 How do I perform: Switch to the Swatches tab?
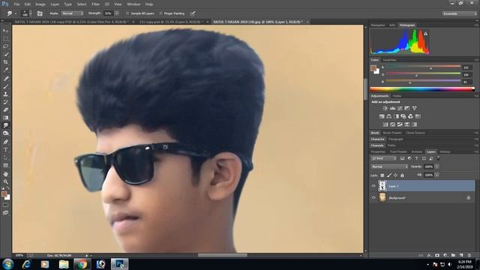click(389, 60)
